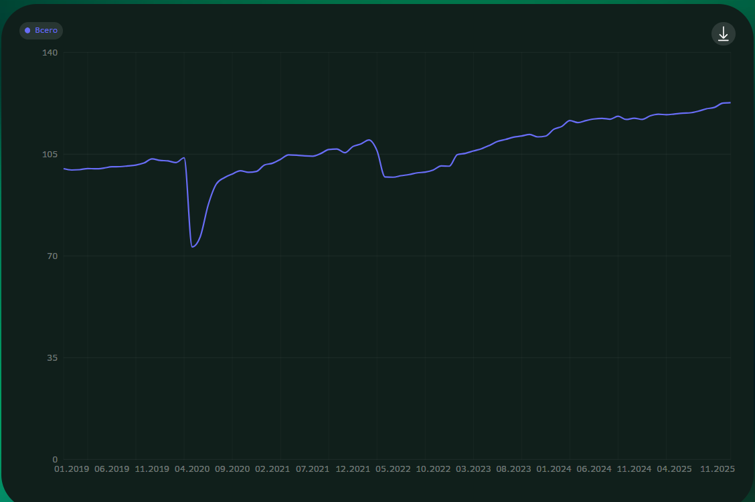Image resolution: width=755 pixels, height=502 pixels.
Task: Click the lowest dip point of the line
Action: tap(192, 247)
